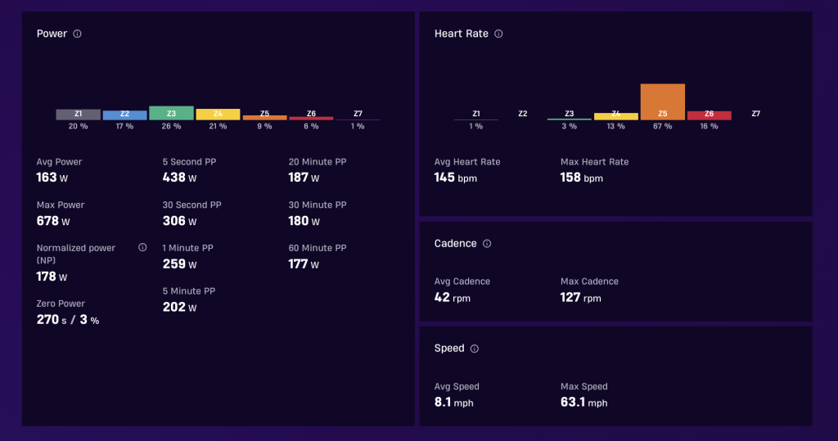Click the Max Cadence value 127 rpm
This screenshot has height=441, width=838.
(580, 297)
